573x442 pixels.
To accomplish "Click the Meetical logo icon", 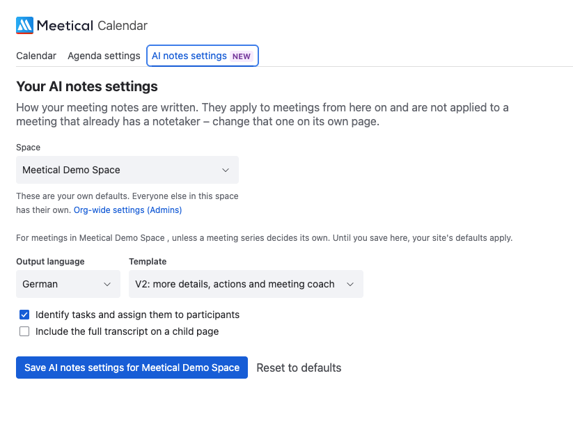I will point(24,26).
